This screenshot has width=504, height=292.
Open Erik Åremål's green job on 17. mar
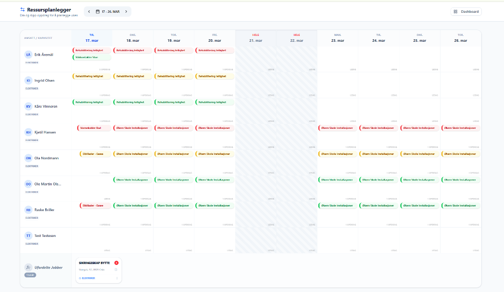pyautogui.click(x=92, y=58)
